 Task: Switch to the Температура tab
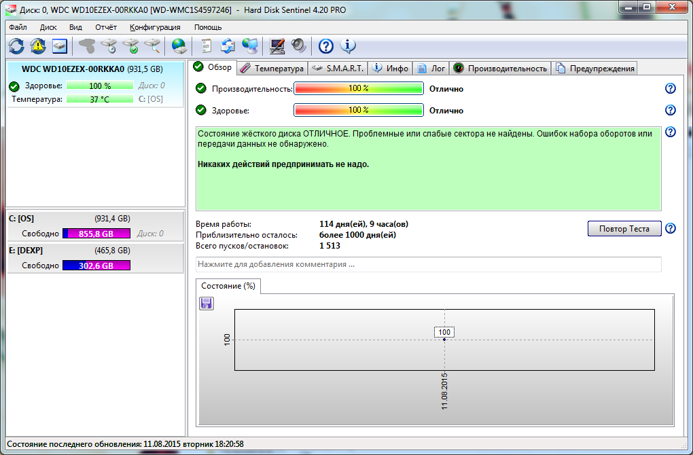pyautogui.click(x=272, y=69)
